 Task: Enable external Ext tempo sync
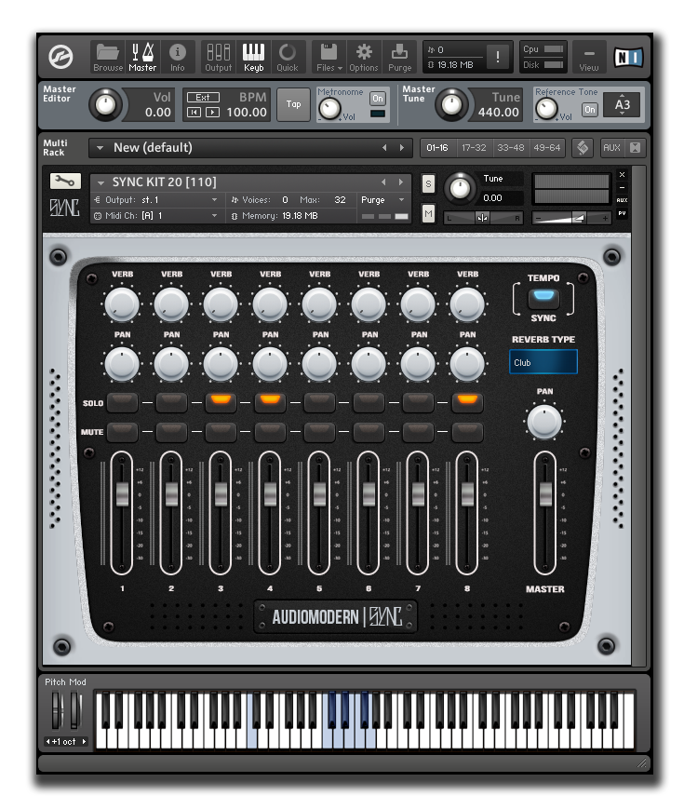point(203,97)
